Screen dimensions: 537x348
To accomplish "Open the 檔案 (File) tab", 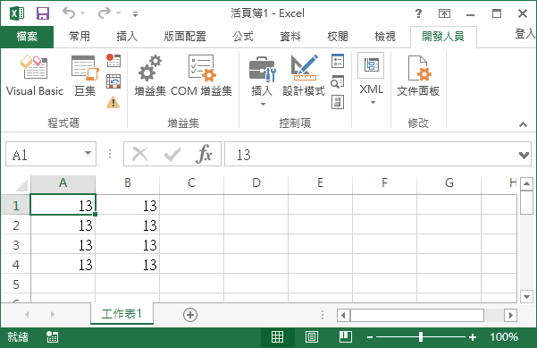I will point(27,37).
